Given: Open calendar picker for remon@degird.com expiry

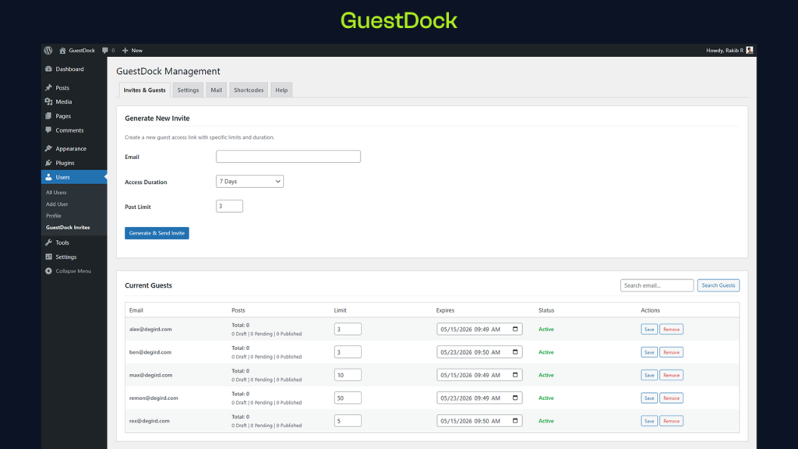Looking at the screenshot, I should coord(515,398).
